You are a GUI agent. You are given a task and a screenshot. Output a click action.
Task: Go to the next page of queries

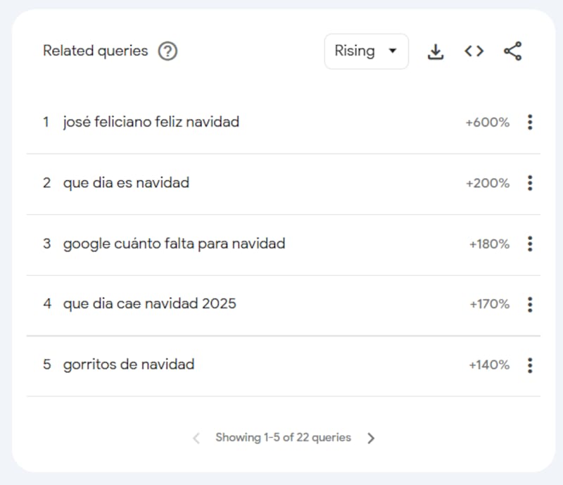[x=372, y=437]
